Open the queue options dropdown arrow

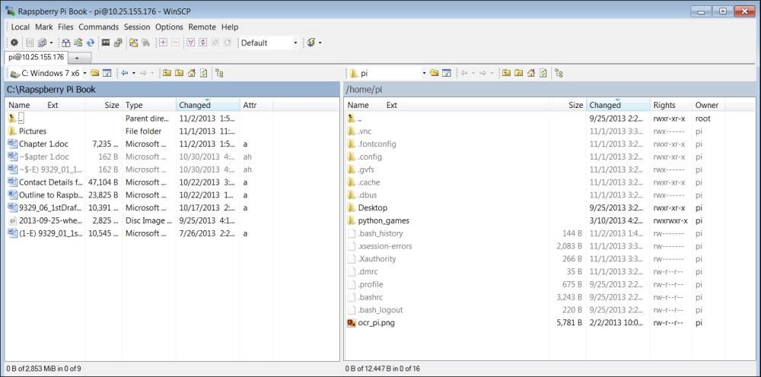(x=52, y=43)
